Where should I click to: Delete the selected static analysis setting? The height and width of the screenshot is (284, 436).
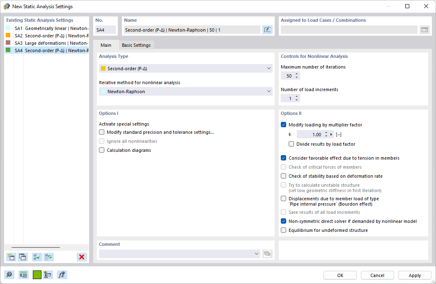point(81,257)
